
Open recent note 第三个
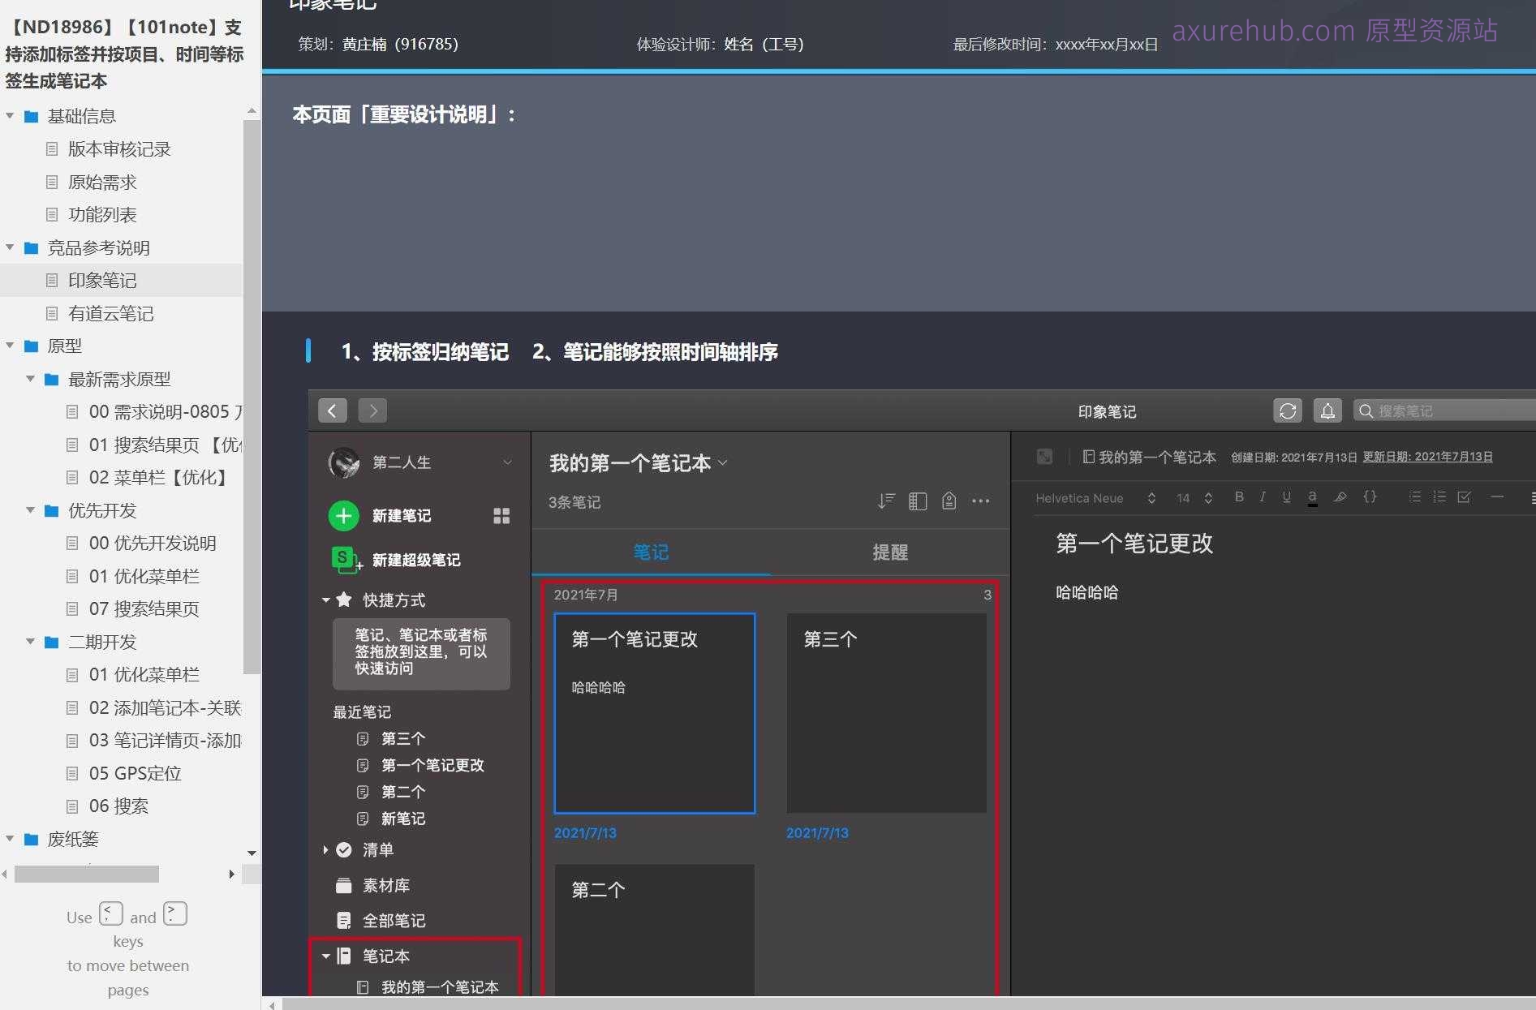point(403,738)
